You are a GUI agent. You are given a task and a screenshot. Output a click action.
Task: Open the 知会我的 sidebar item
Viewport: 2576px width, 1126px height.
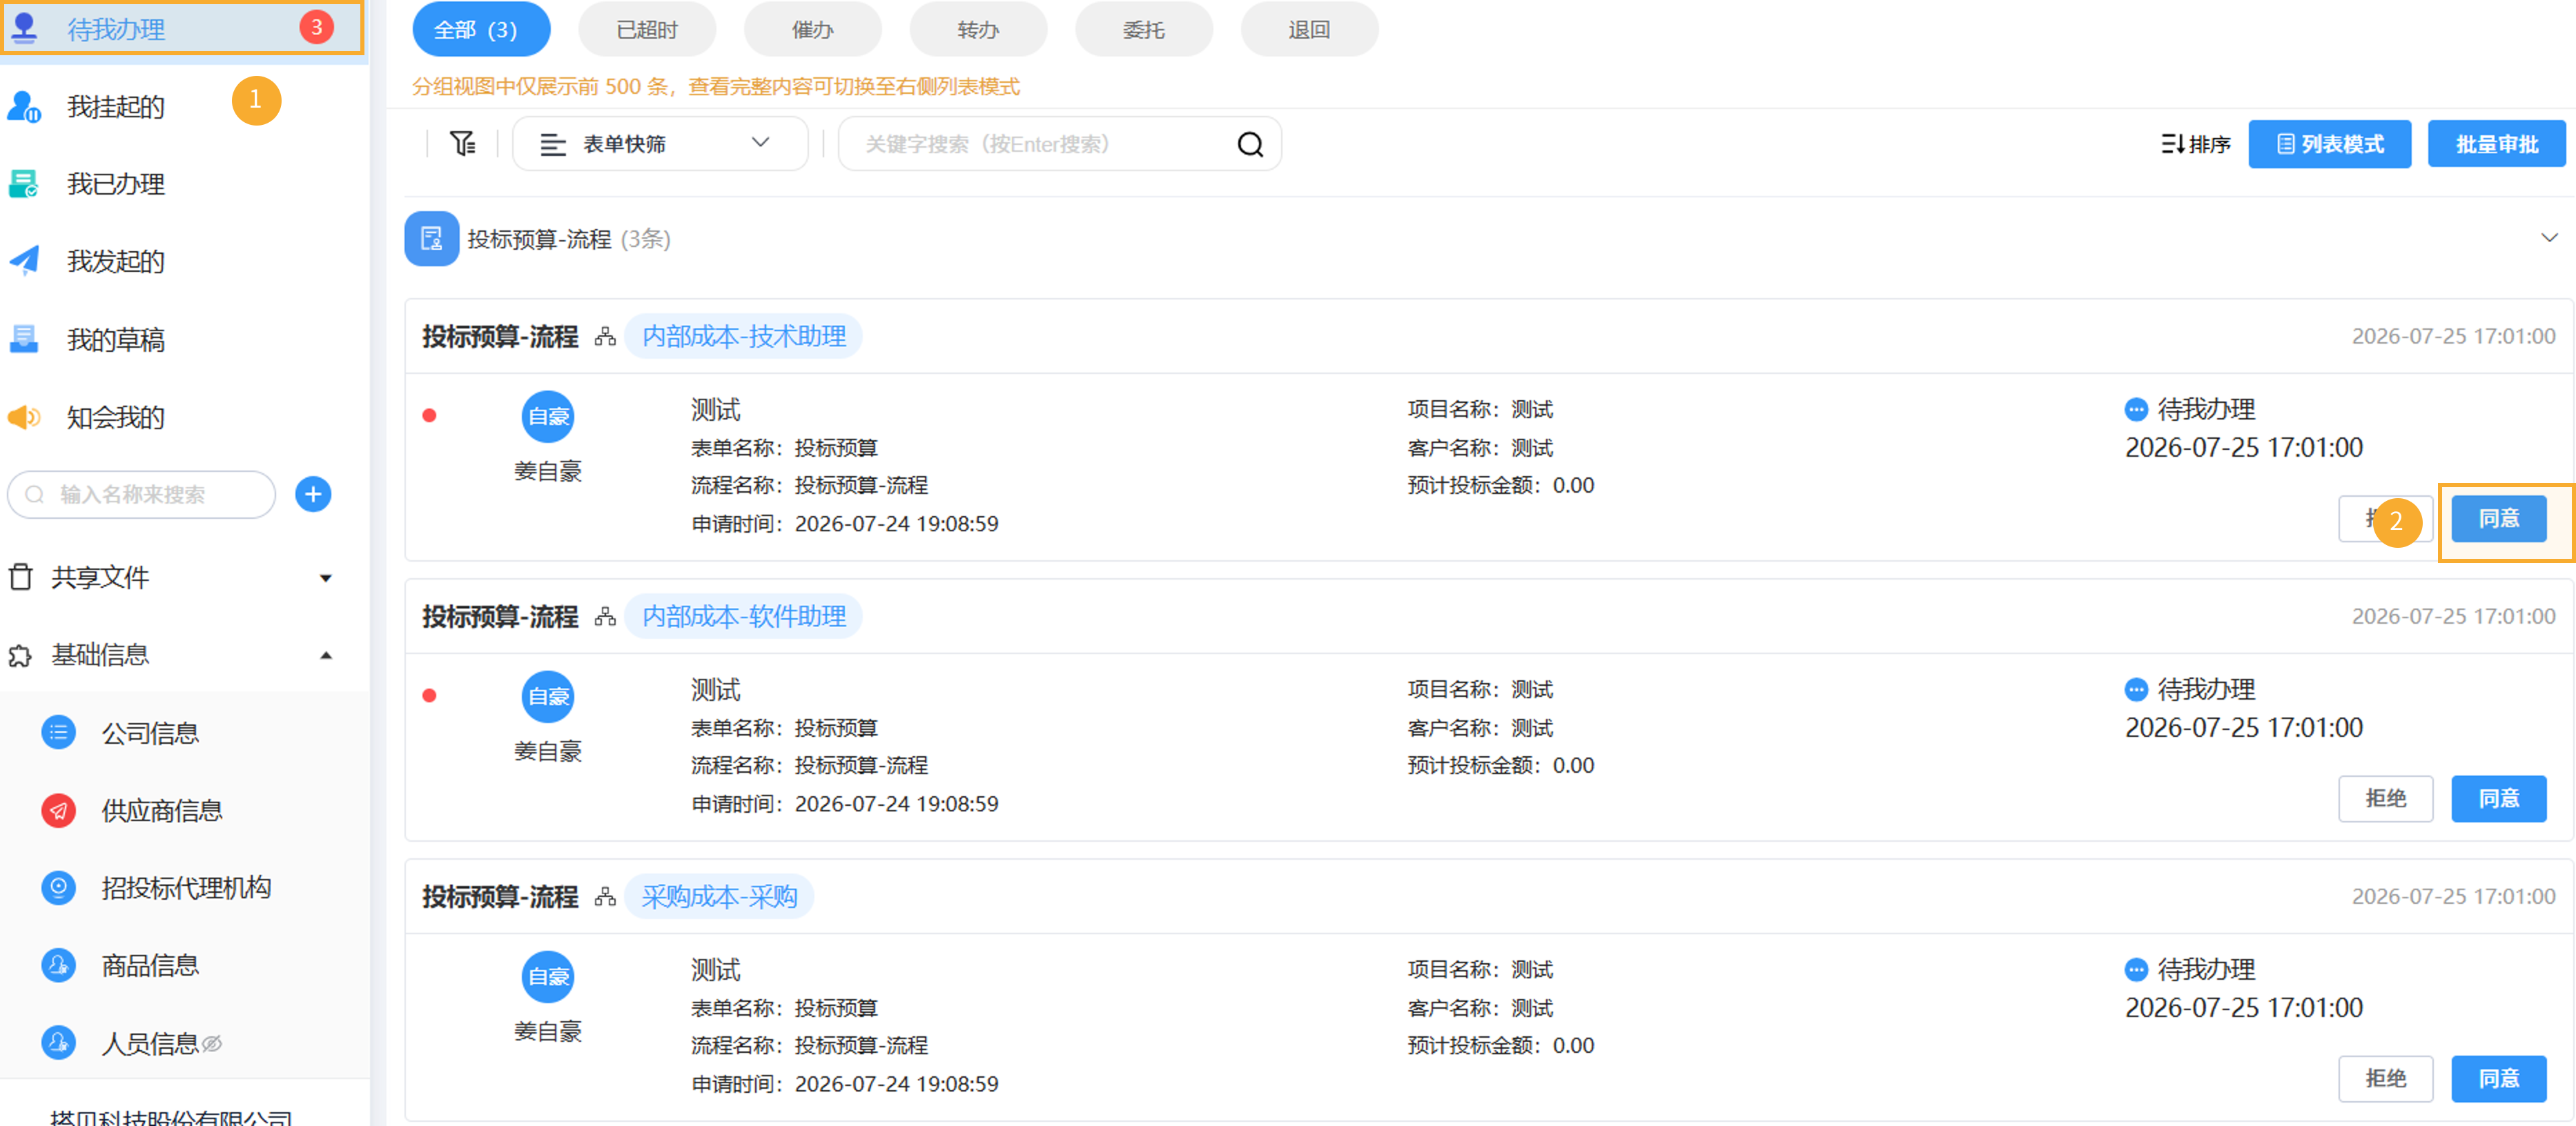(115, 417)
